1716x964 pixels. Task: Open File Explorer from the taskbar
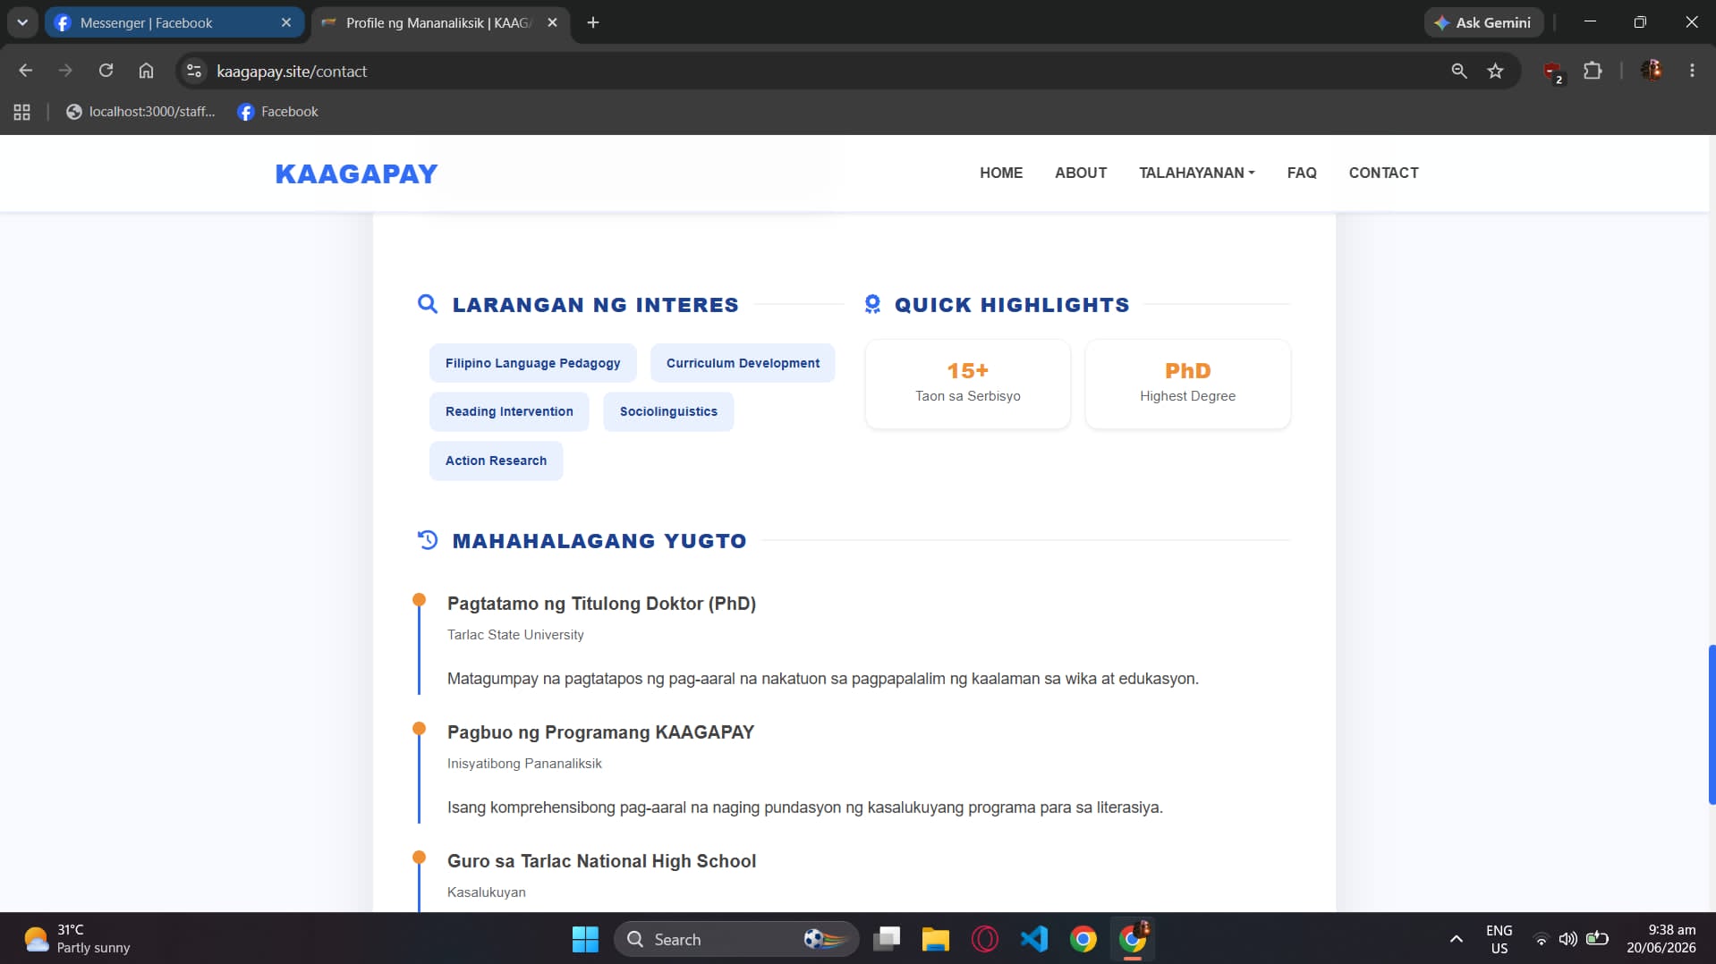pos(936,939)
